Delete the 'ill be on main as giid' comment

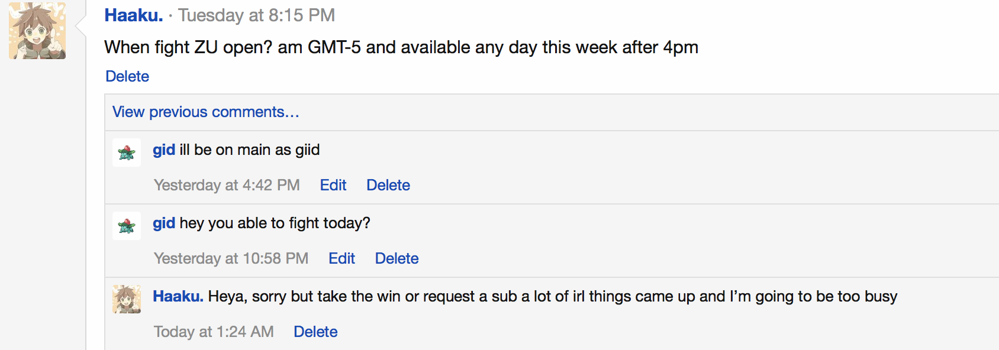point(388,185)
